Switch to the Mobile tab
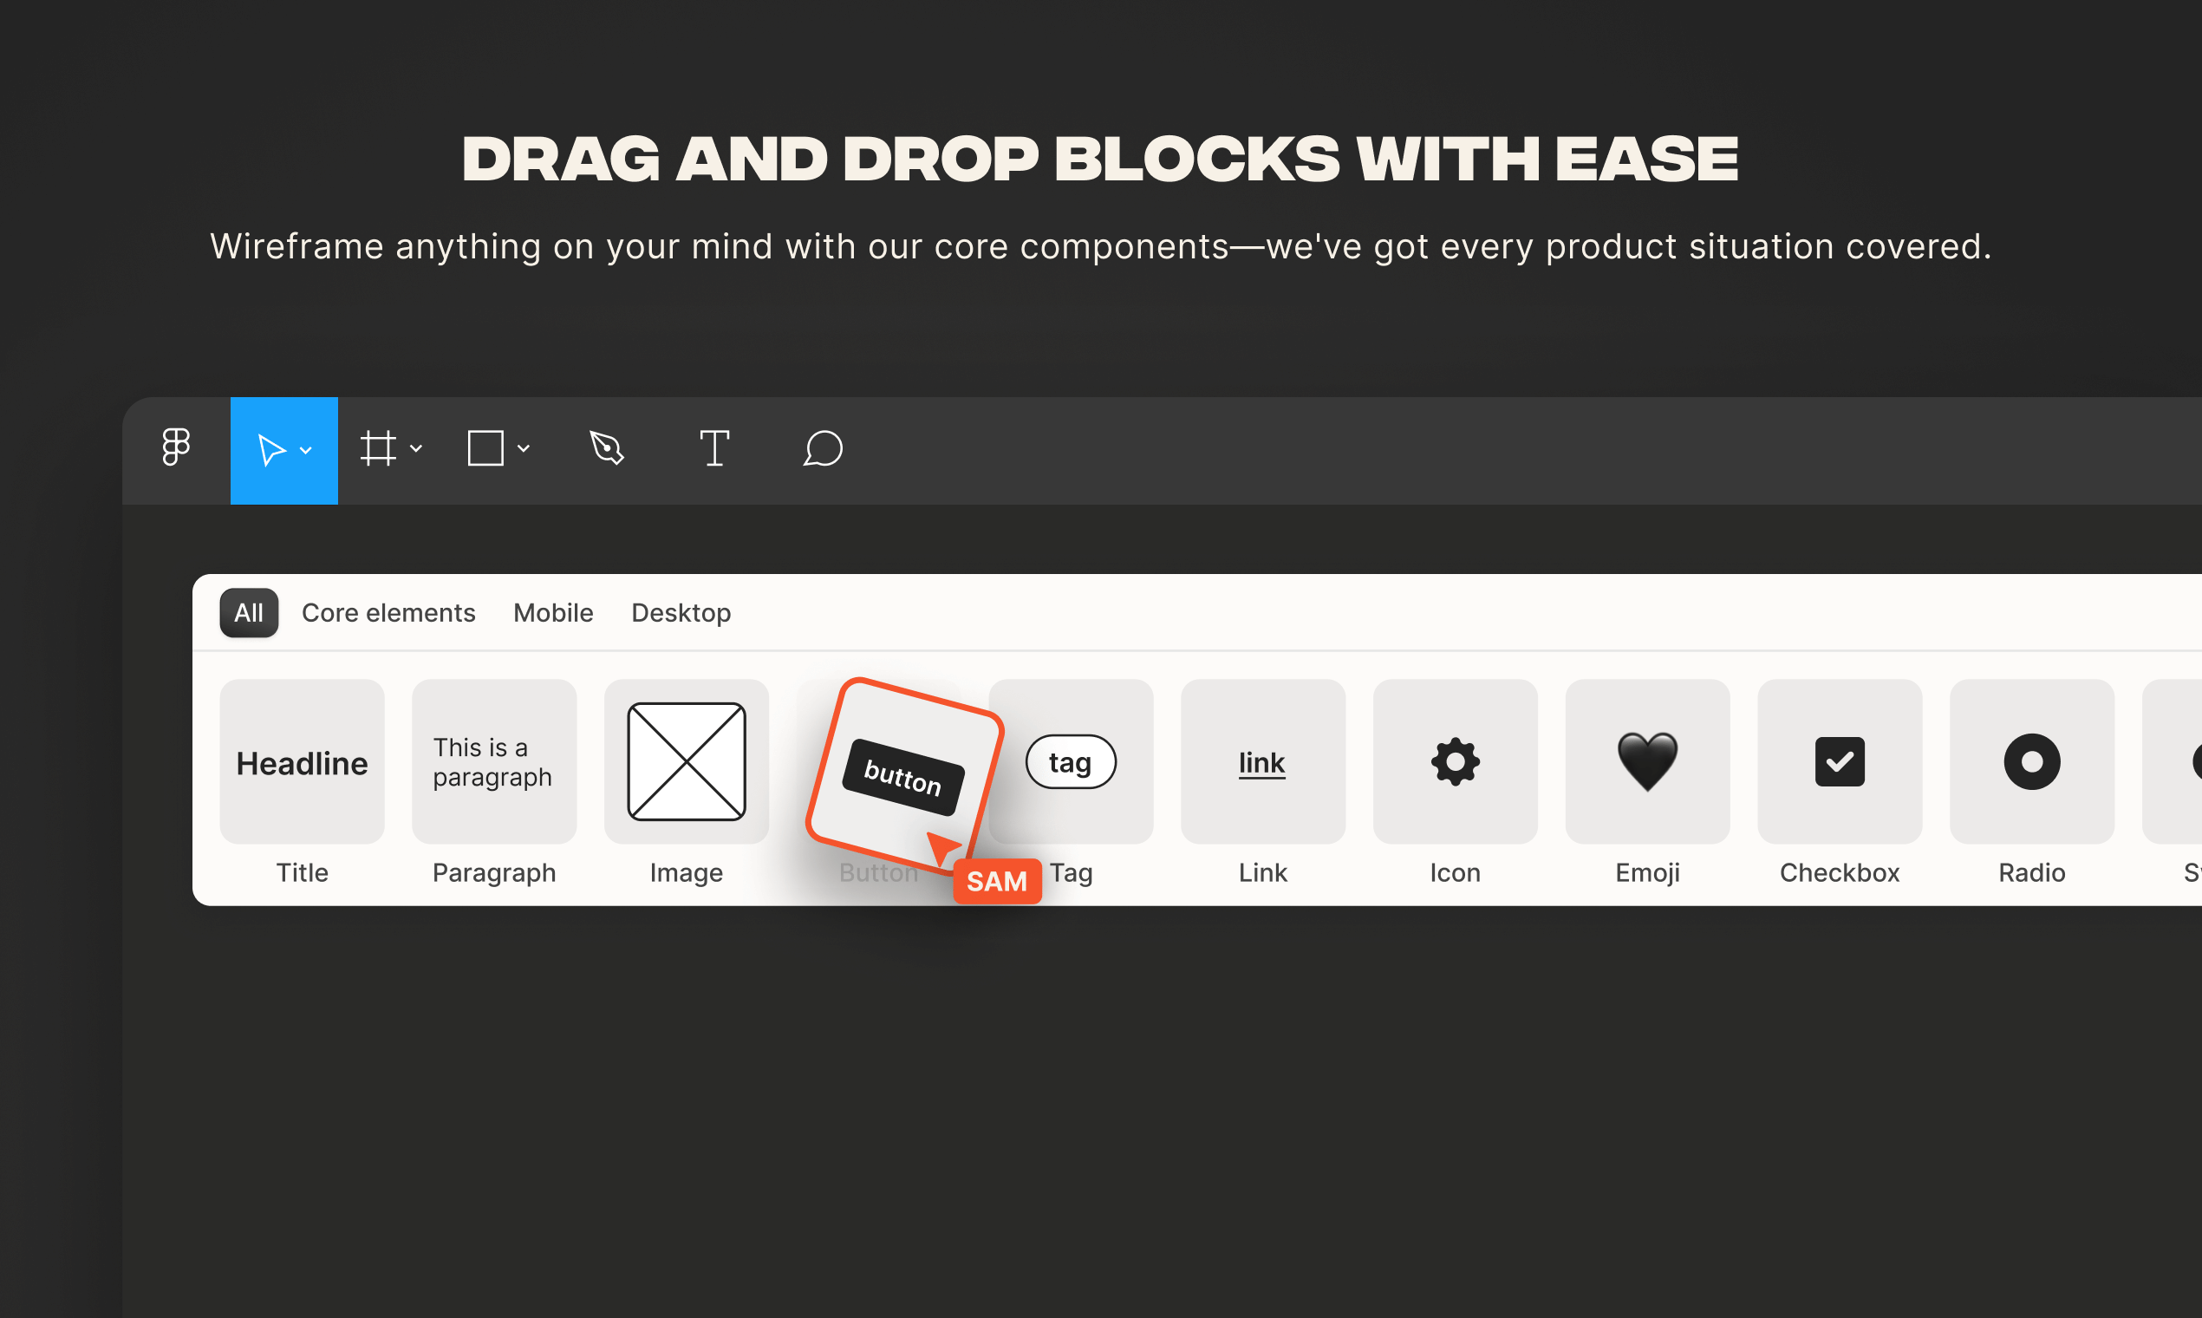This screenshot has height=1318, width=2202. click(x=552, y=613)
